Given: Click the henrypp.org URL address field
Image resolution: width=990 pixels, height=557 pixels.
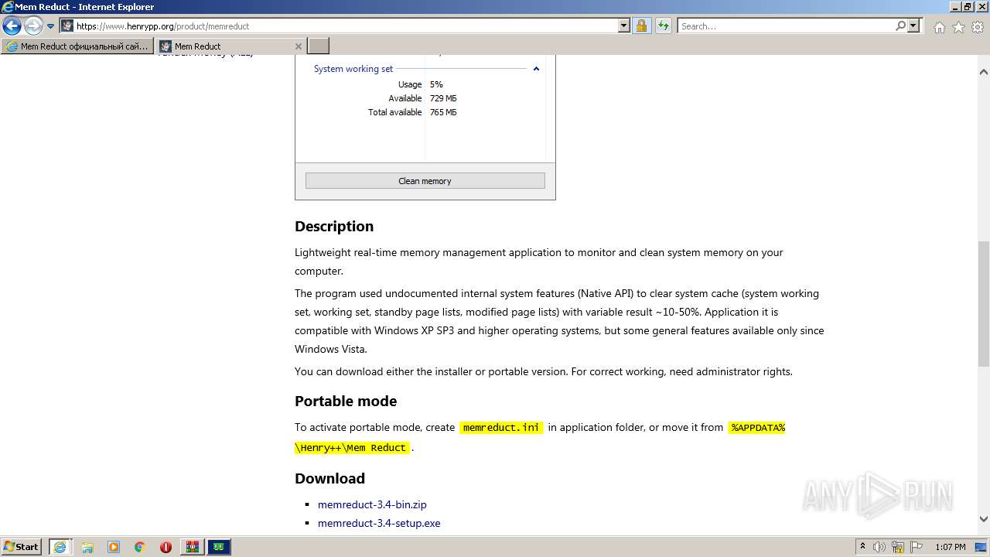Looking at the screenshot, I should click(x=346, y=26).
